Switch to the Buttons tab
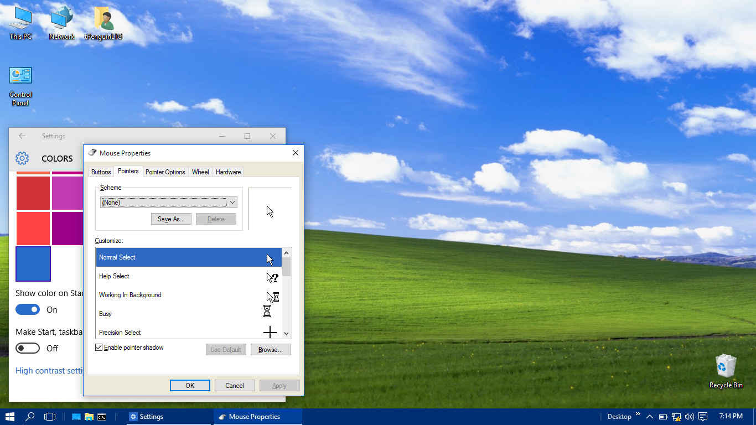756x425 pixels. pos(101,172)
